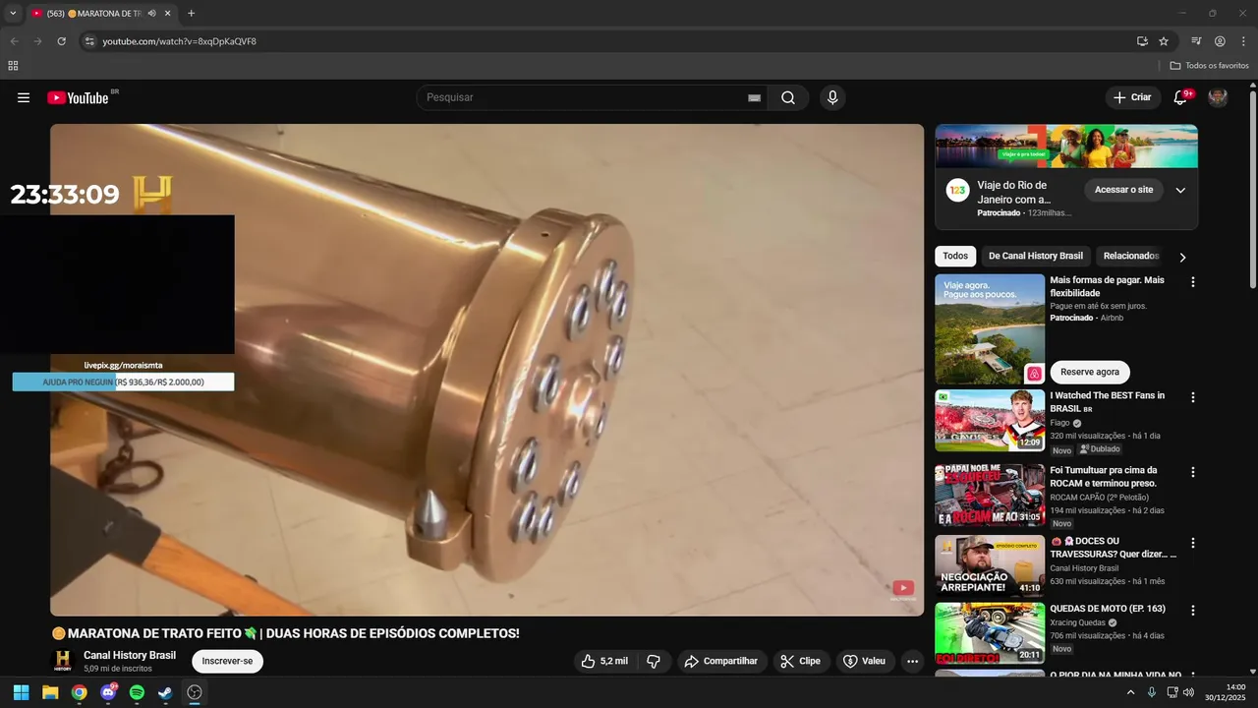Open Spotify from taskbar
1258x708 pixels.
coord(137,692)
